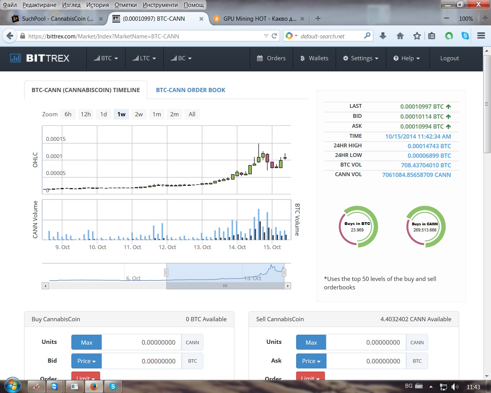The width and height of the screenshot is (491, 393).
Task: Set chart zoom to 1m
Action: click(x=157, y=114)
